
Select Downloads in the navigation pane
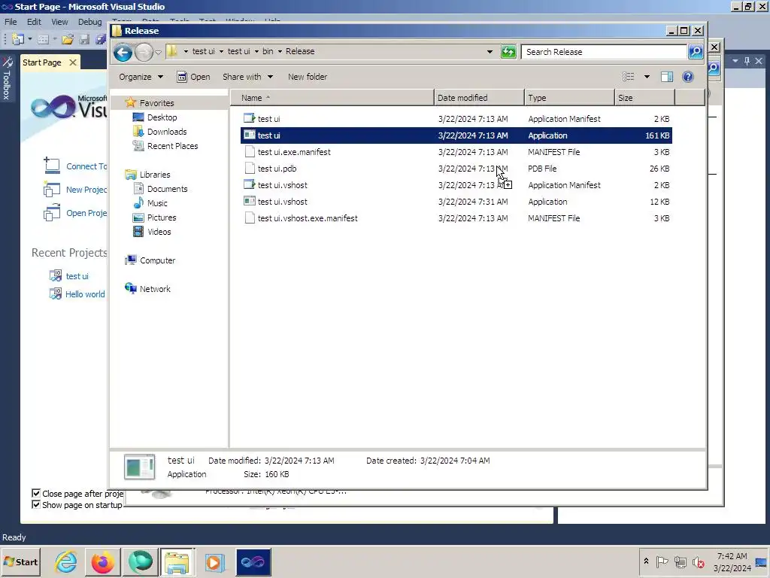pyautogui.click(x=167, y=132)
